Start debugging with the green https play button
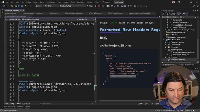This screenshot has width=200, height=112. tap(87, 6)
